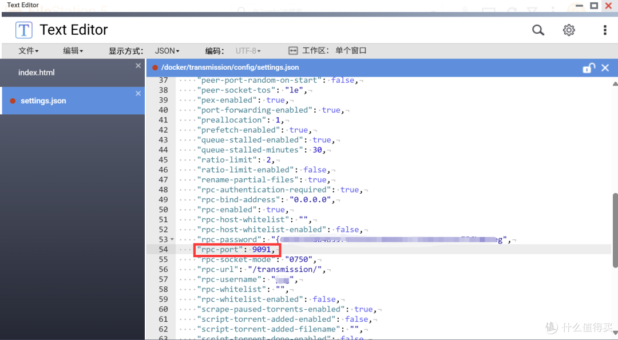
Task: Click the "peer-port-random-on-start" key
Action: tap(259, 80)
